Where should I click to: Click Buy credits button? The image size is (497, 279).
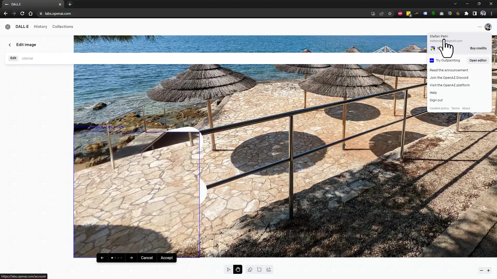478,48
